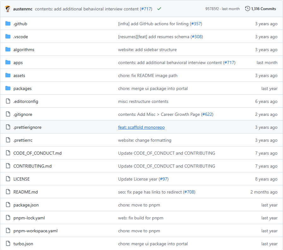Screen dimensions: 283x250
Task: Click the .github folder icon
Action: tap(8, 24)
